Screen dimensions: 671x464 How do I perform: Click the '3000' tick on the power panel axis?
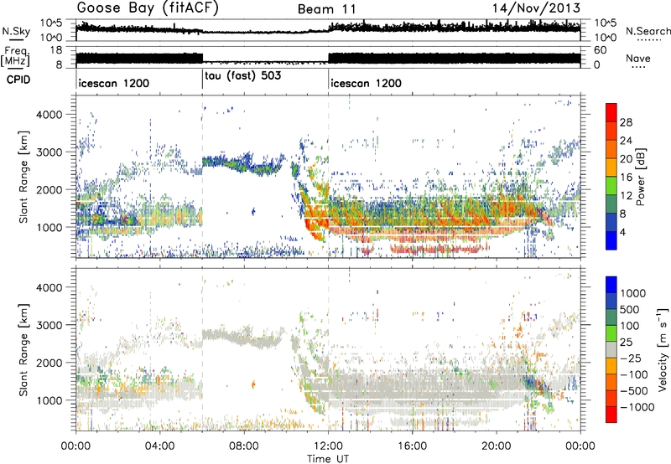coord(49,152)
